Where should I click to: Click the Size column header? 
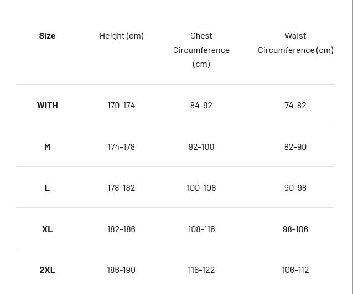[47, 35]
